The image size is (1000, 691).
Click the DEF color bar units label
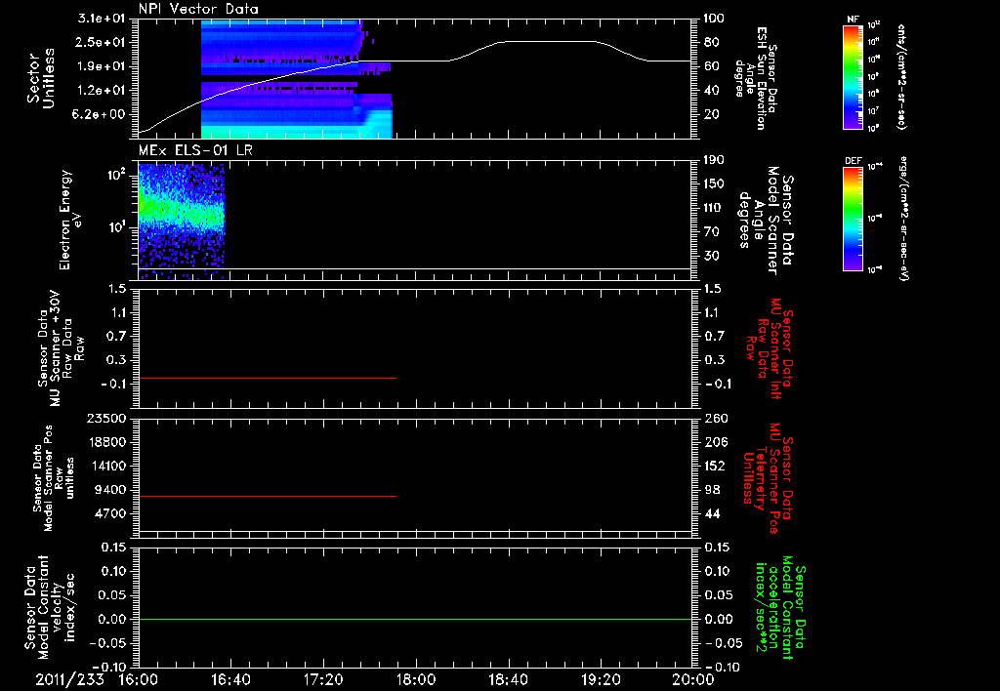[x=903, y=219]
